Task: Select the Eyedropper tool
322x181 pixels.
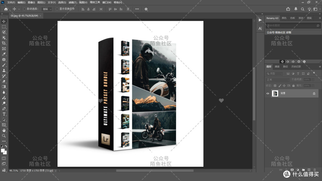Action: coord(4,54)
